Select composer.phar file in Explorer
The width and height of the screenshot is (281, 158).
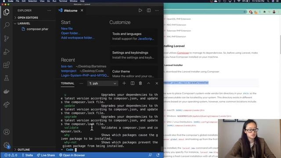tap(37, 29)
